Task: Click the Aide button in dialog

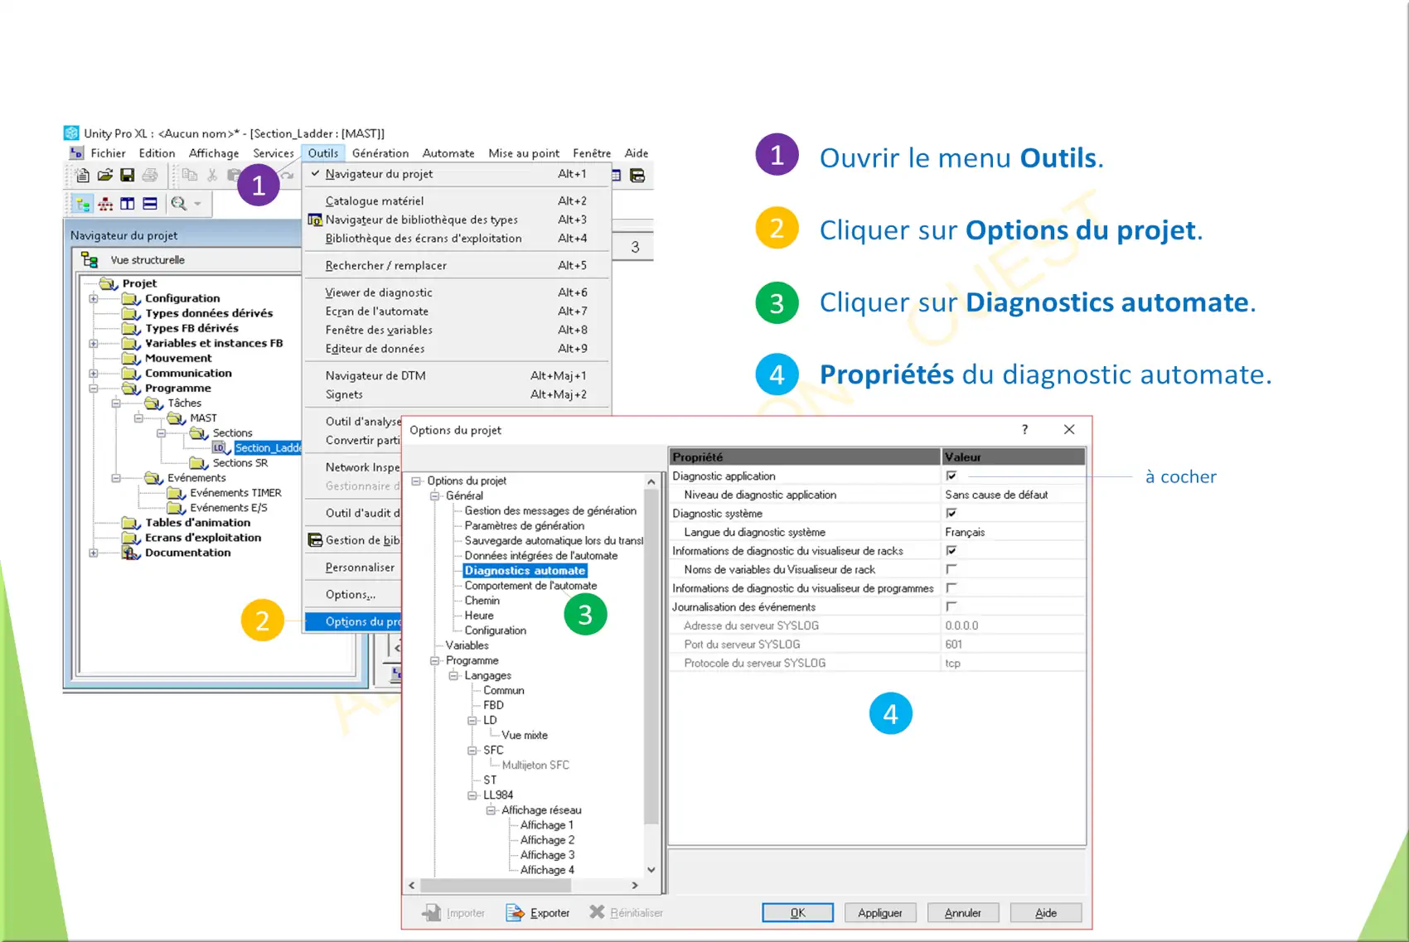Action: click(x=1046, y=913)
